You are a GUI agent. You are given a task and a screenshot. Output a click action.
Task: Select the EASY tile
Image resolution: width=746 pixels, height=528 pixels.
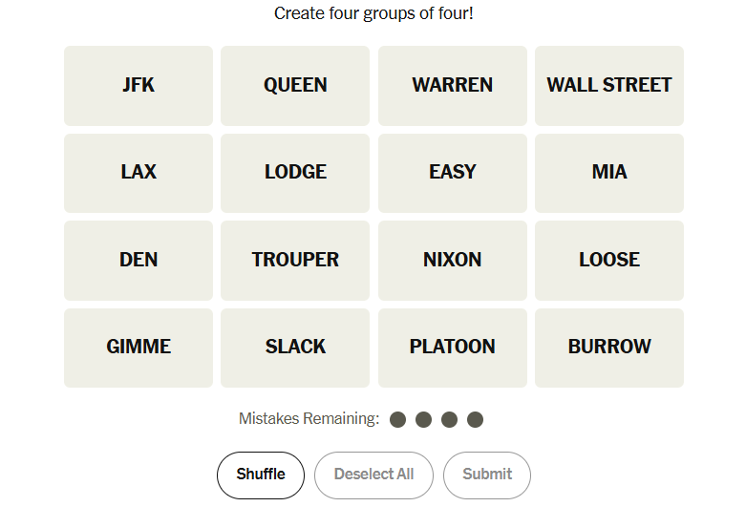click(453, 173)
